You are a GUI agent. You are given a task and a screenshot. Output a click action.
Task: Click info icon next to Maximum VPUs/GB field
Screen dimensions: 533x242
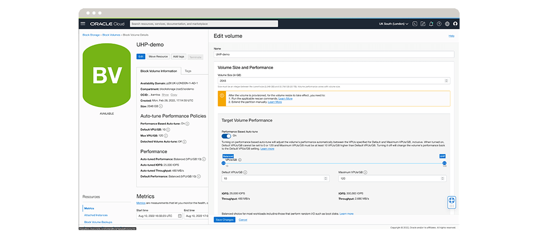(x=364, y=172)
